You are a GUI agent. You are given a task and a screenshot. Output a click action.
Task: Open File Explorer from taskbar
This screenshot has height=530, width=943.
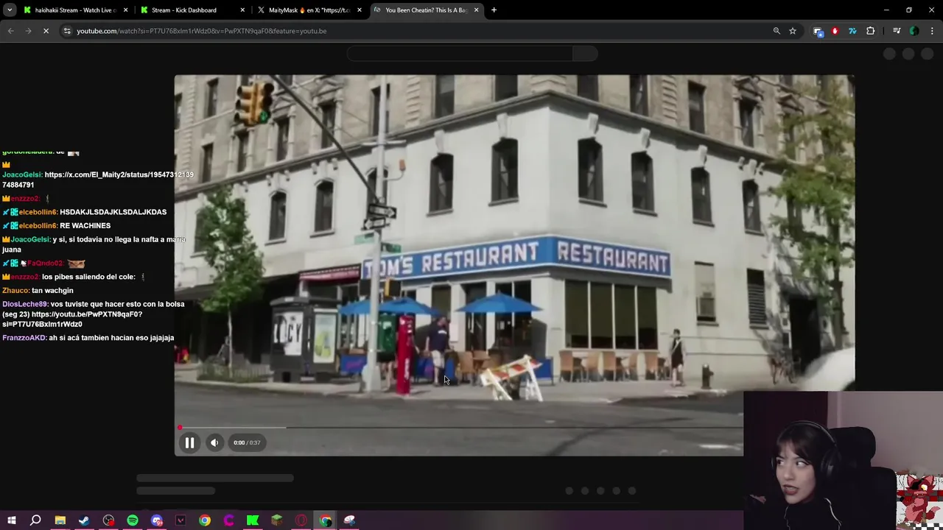click(60, 520)
